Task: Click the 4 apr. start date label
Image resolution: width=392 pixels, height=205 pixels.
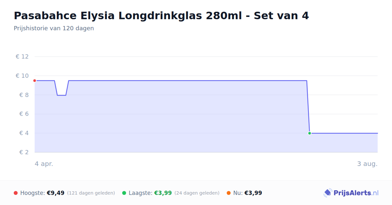Action: point(44,164)
